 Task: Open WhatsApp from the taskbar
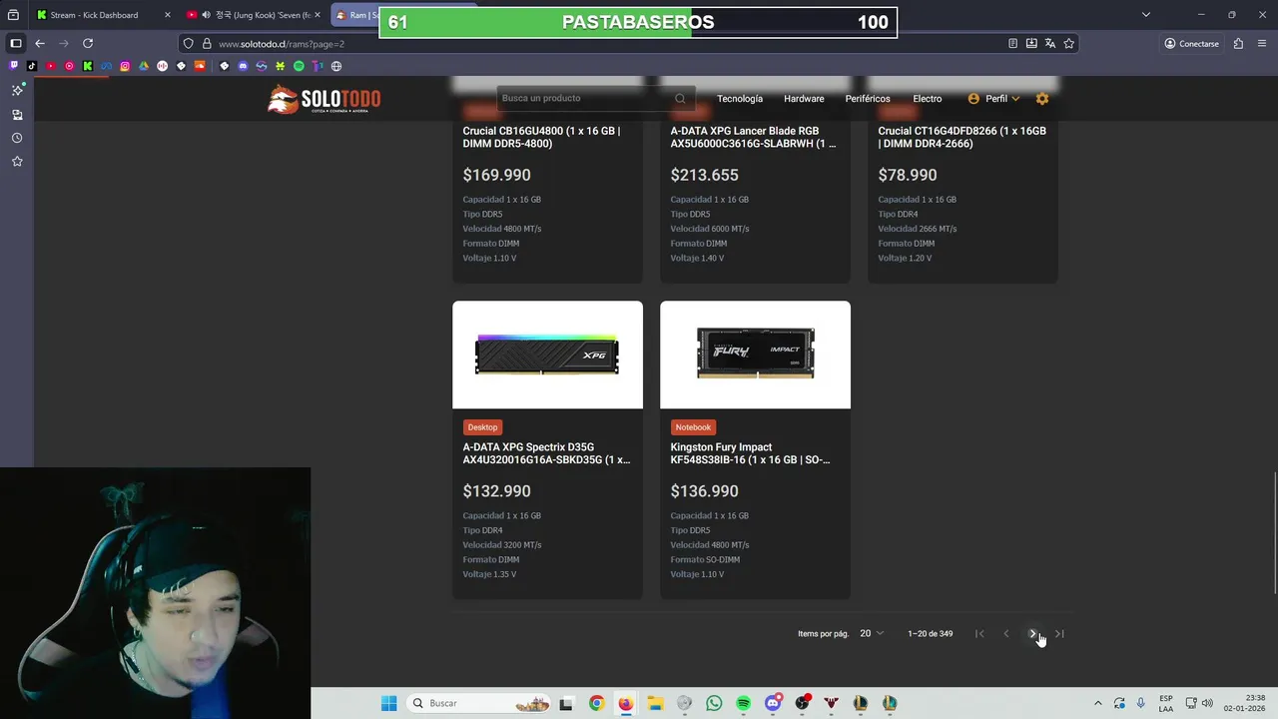click(714, 703)
